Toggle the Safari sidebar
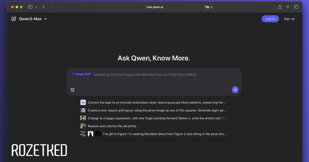The width and height of the screenshot is (309, 162). [30, 7]
